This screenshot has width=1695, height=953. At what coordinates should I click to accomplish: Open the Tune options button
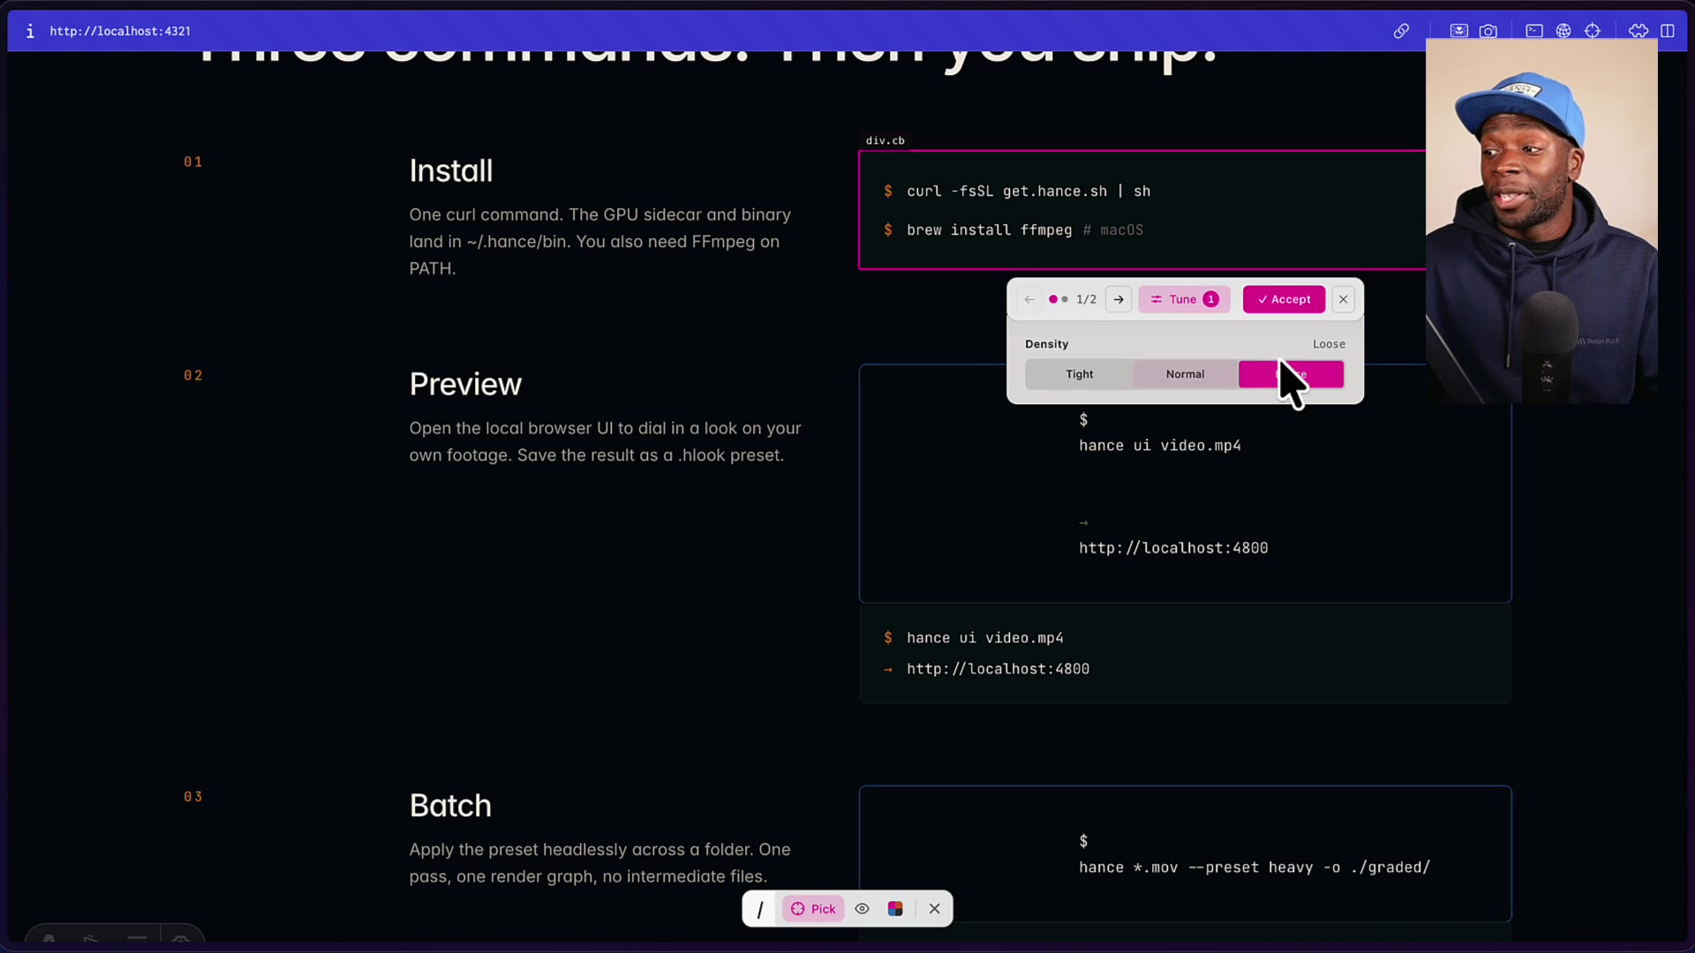(x=1184, y=299)
